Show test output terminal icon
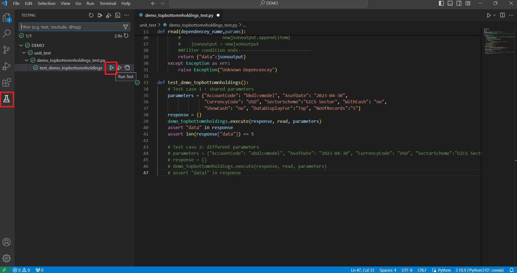This screenshot has height=273, width=517. click(x=118, y=15)
